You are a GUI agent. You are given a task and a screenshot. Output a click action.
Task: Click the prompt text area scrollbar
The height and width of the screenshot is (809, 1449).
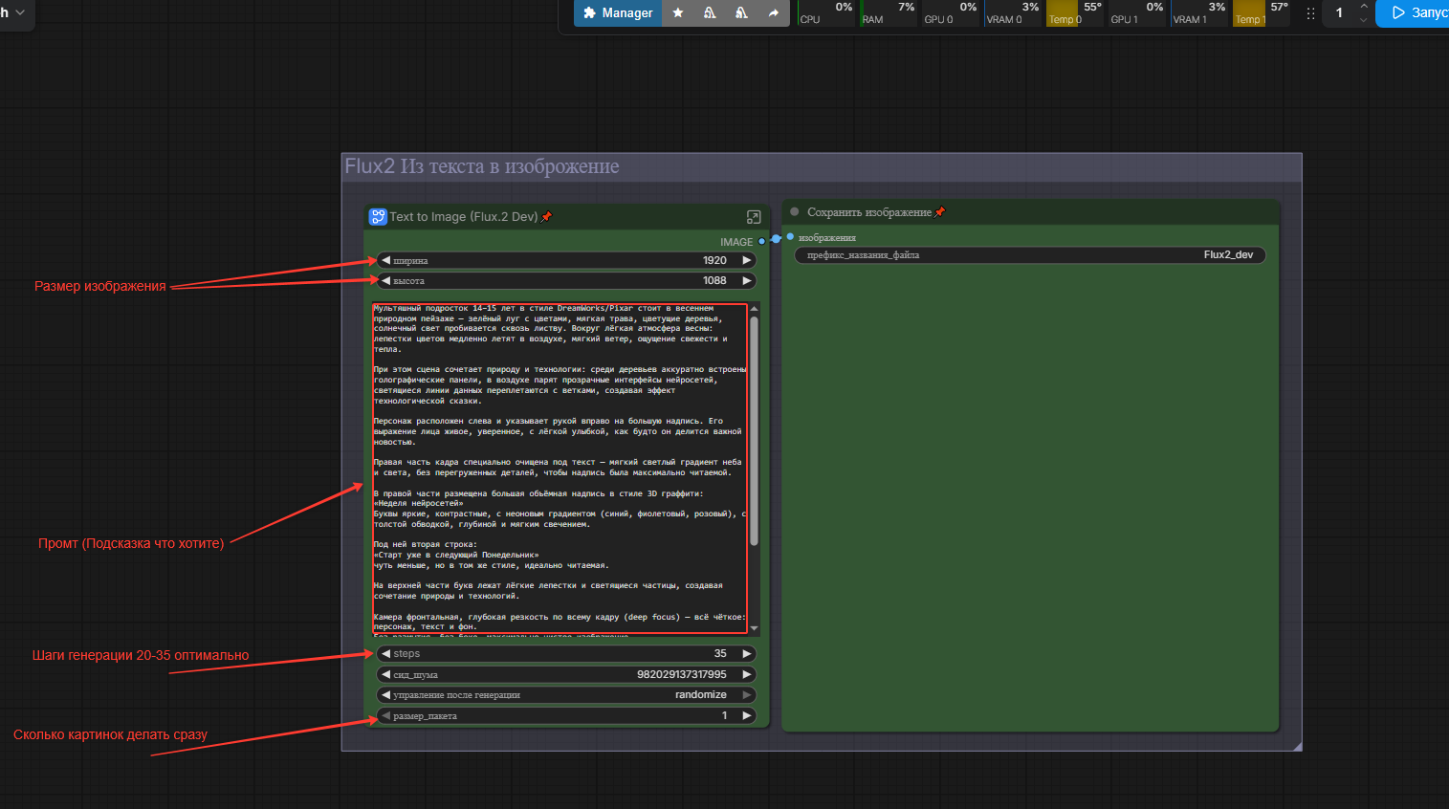(754, 430)
